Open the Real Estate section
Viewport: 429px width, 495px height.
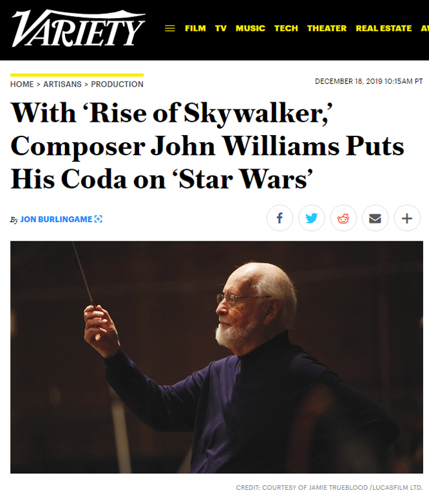[383, 28]
